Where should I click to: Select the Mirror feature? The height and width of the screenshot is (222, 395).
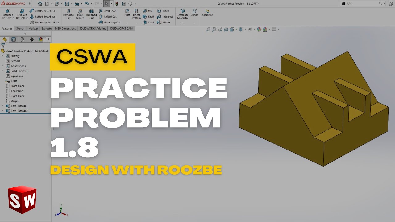(164, 23)
